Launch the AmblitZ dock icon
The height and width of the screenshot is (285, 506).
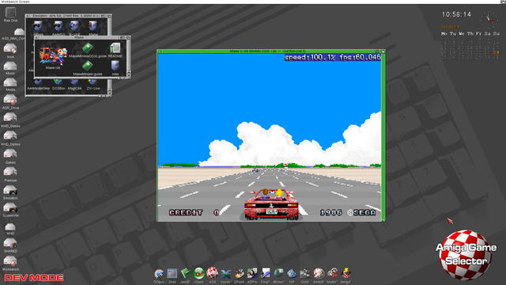coord(319,274)
